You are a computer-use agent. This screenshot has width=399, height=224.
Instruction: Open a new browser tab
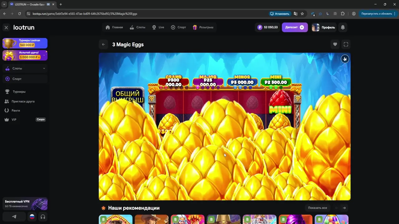pos(60,4)
